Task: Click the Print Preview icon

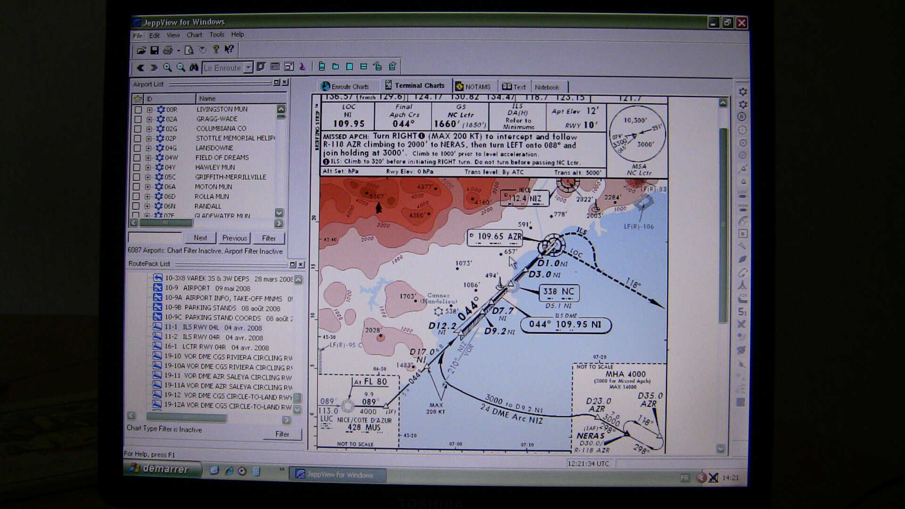Action: click(x=189, y=50)
